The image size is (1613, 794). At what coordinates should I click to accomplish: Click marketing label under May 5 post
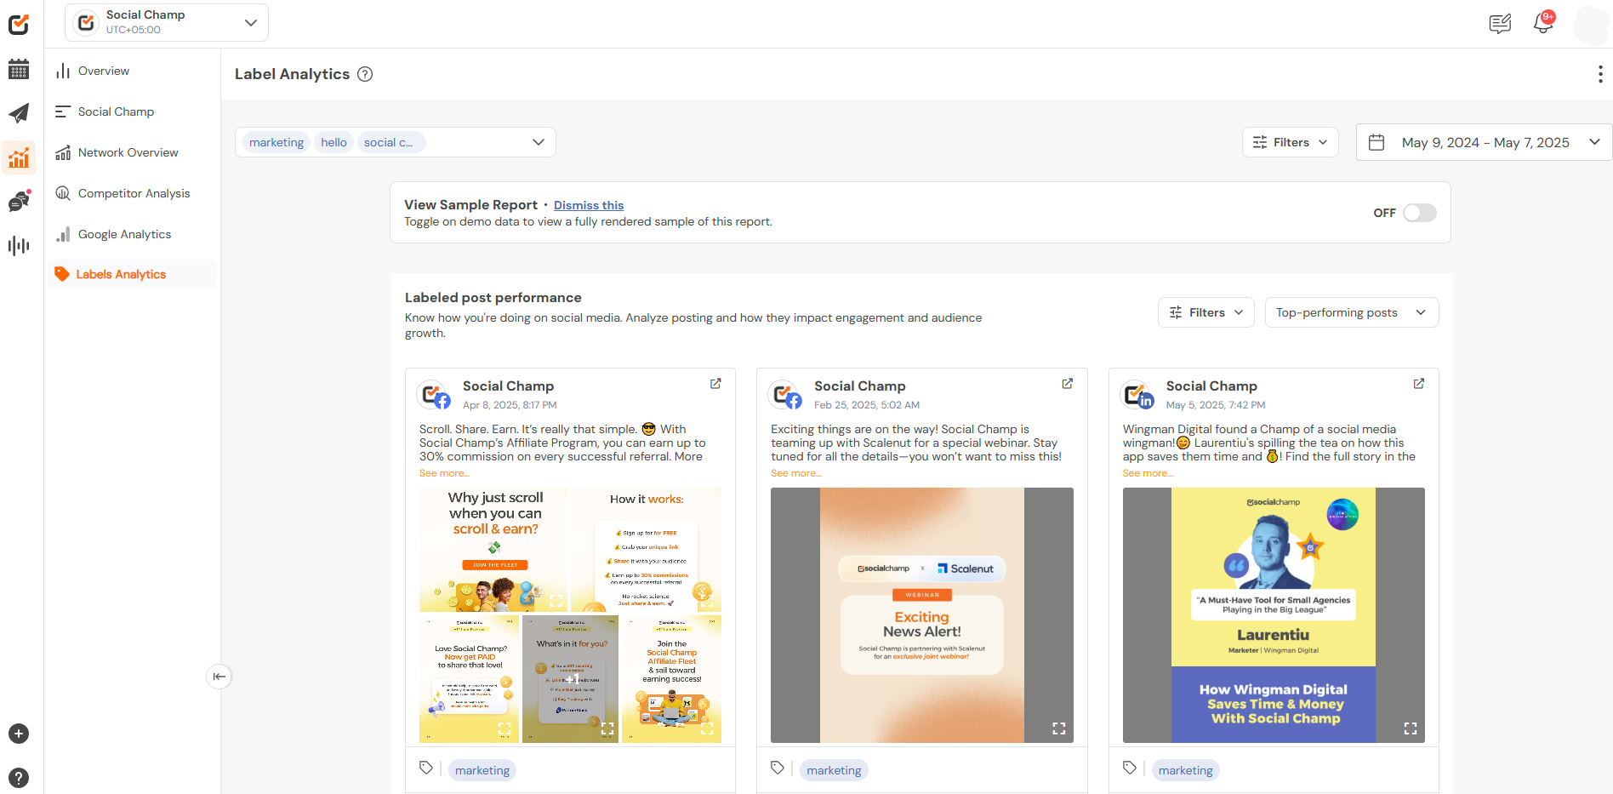point(1186,770)
